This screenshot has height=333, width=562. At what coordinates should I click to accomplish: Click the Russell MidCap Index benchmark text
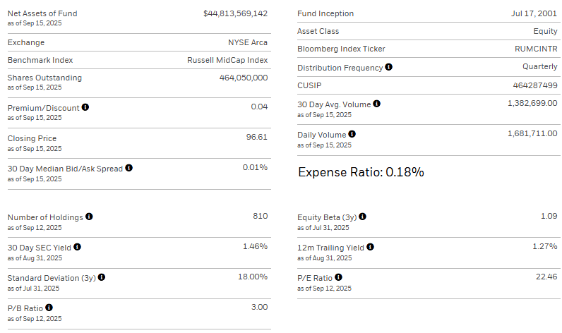pyautogui.click(x=227, y=60)
